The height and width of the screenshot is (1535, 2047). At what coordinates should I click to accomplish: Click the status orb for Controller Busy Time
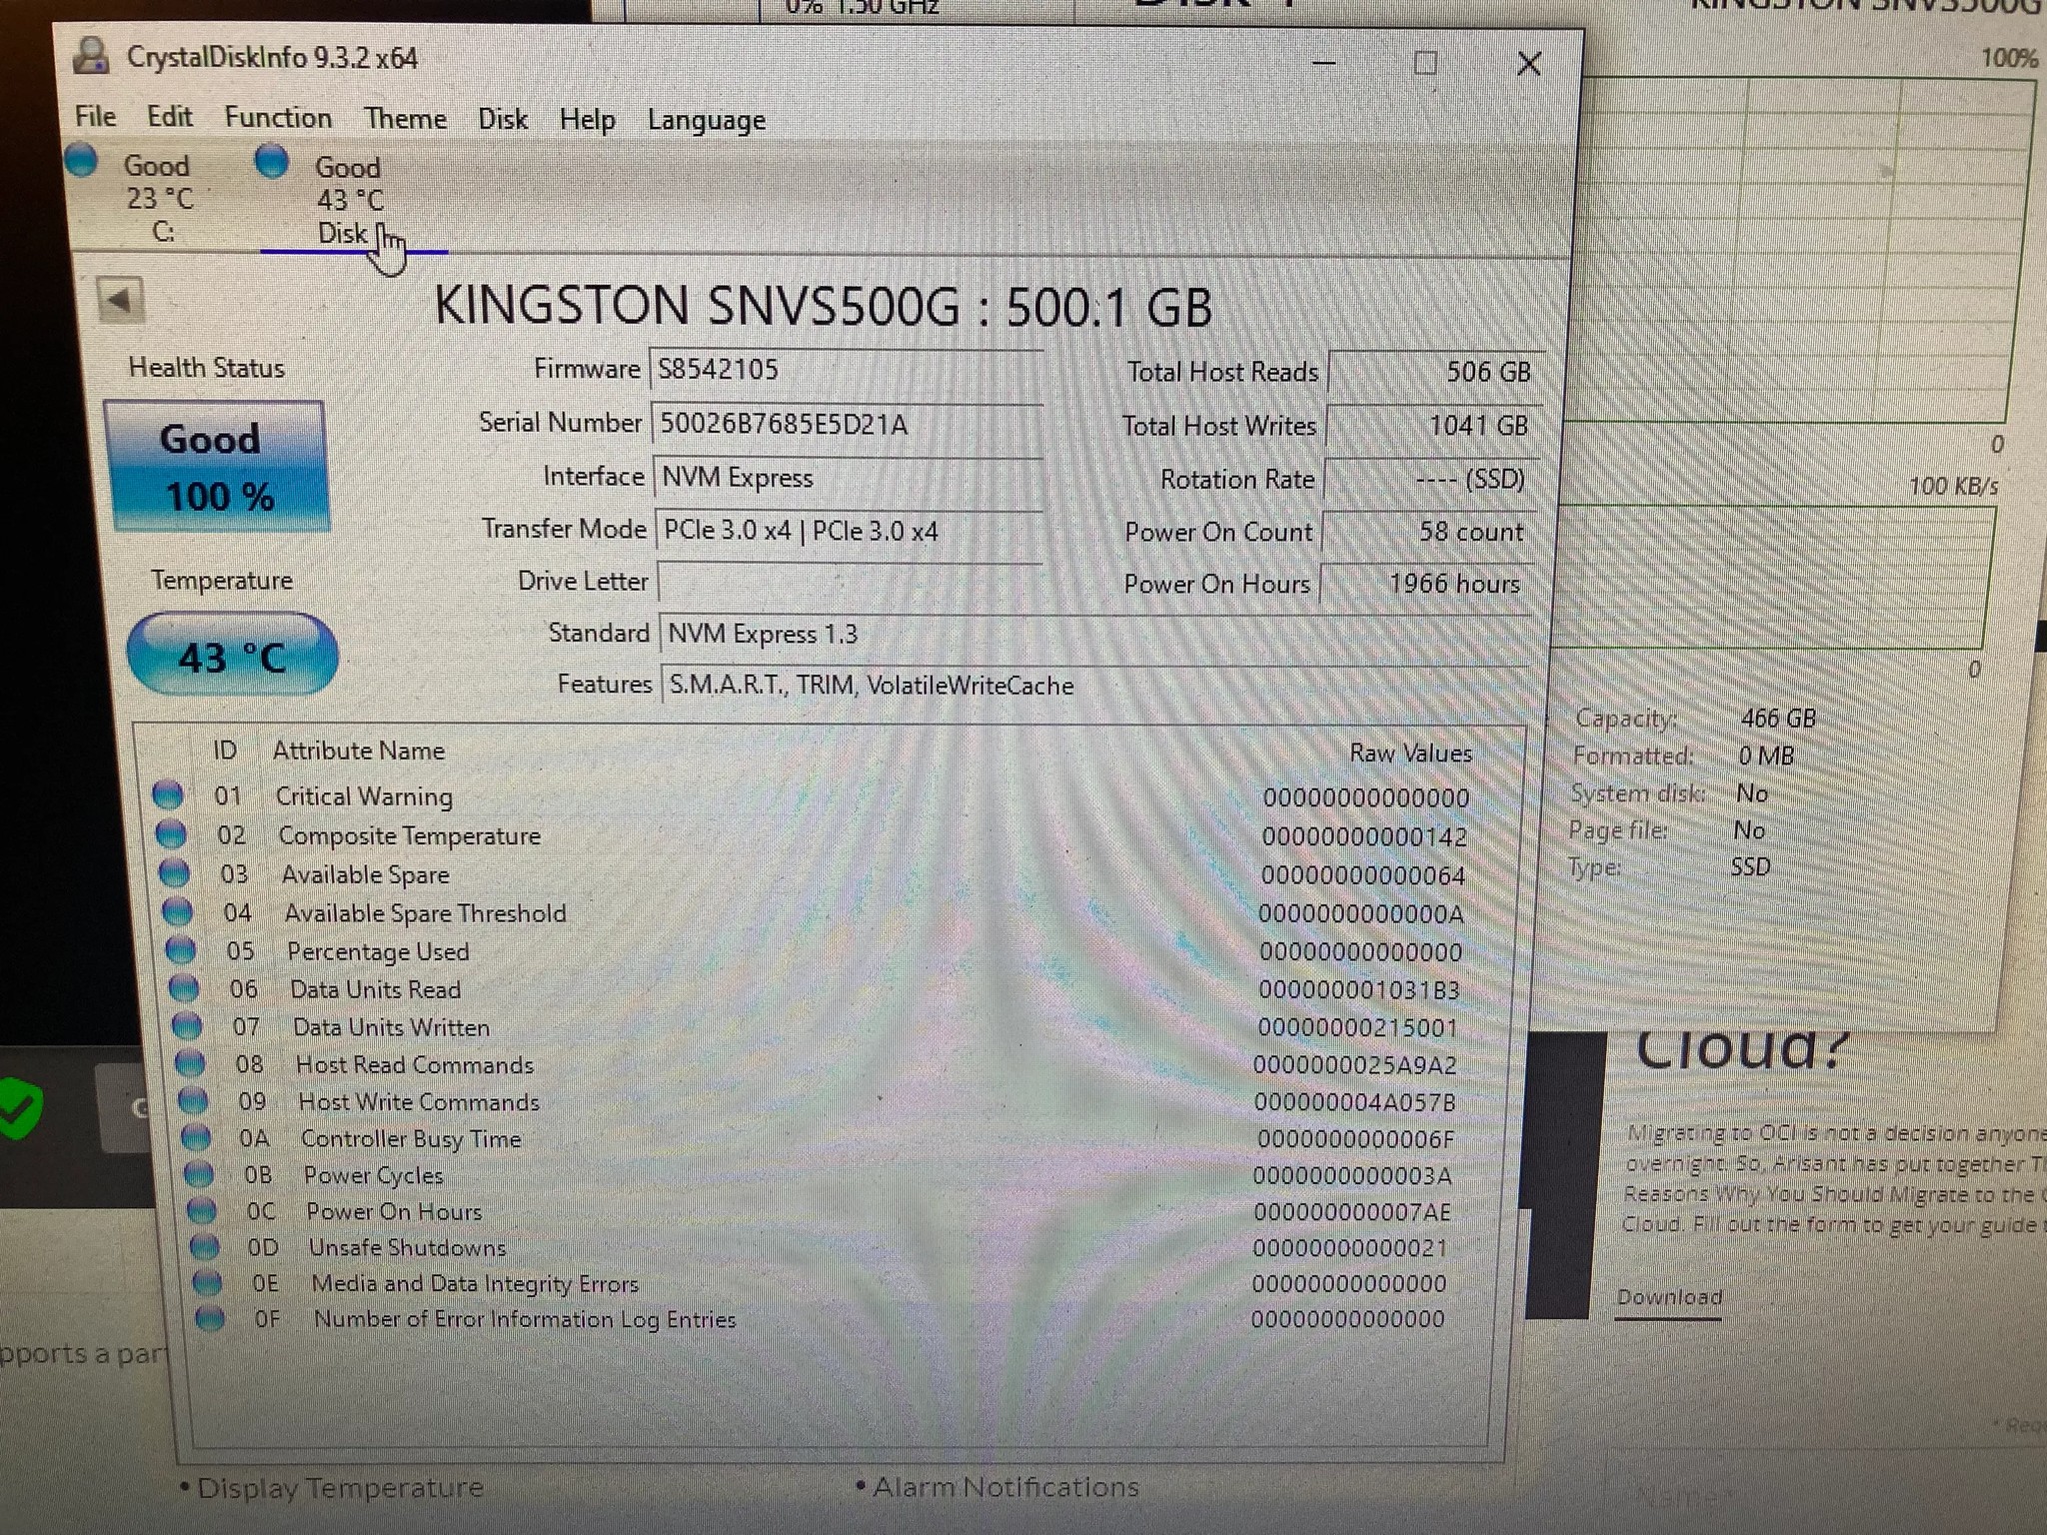[195, 1137]
